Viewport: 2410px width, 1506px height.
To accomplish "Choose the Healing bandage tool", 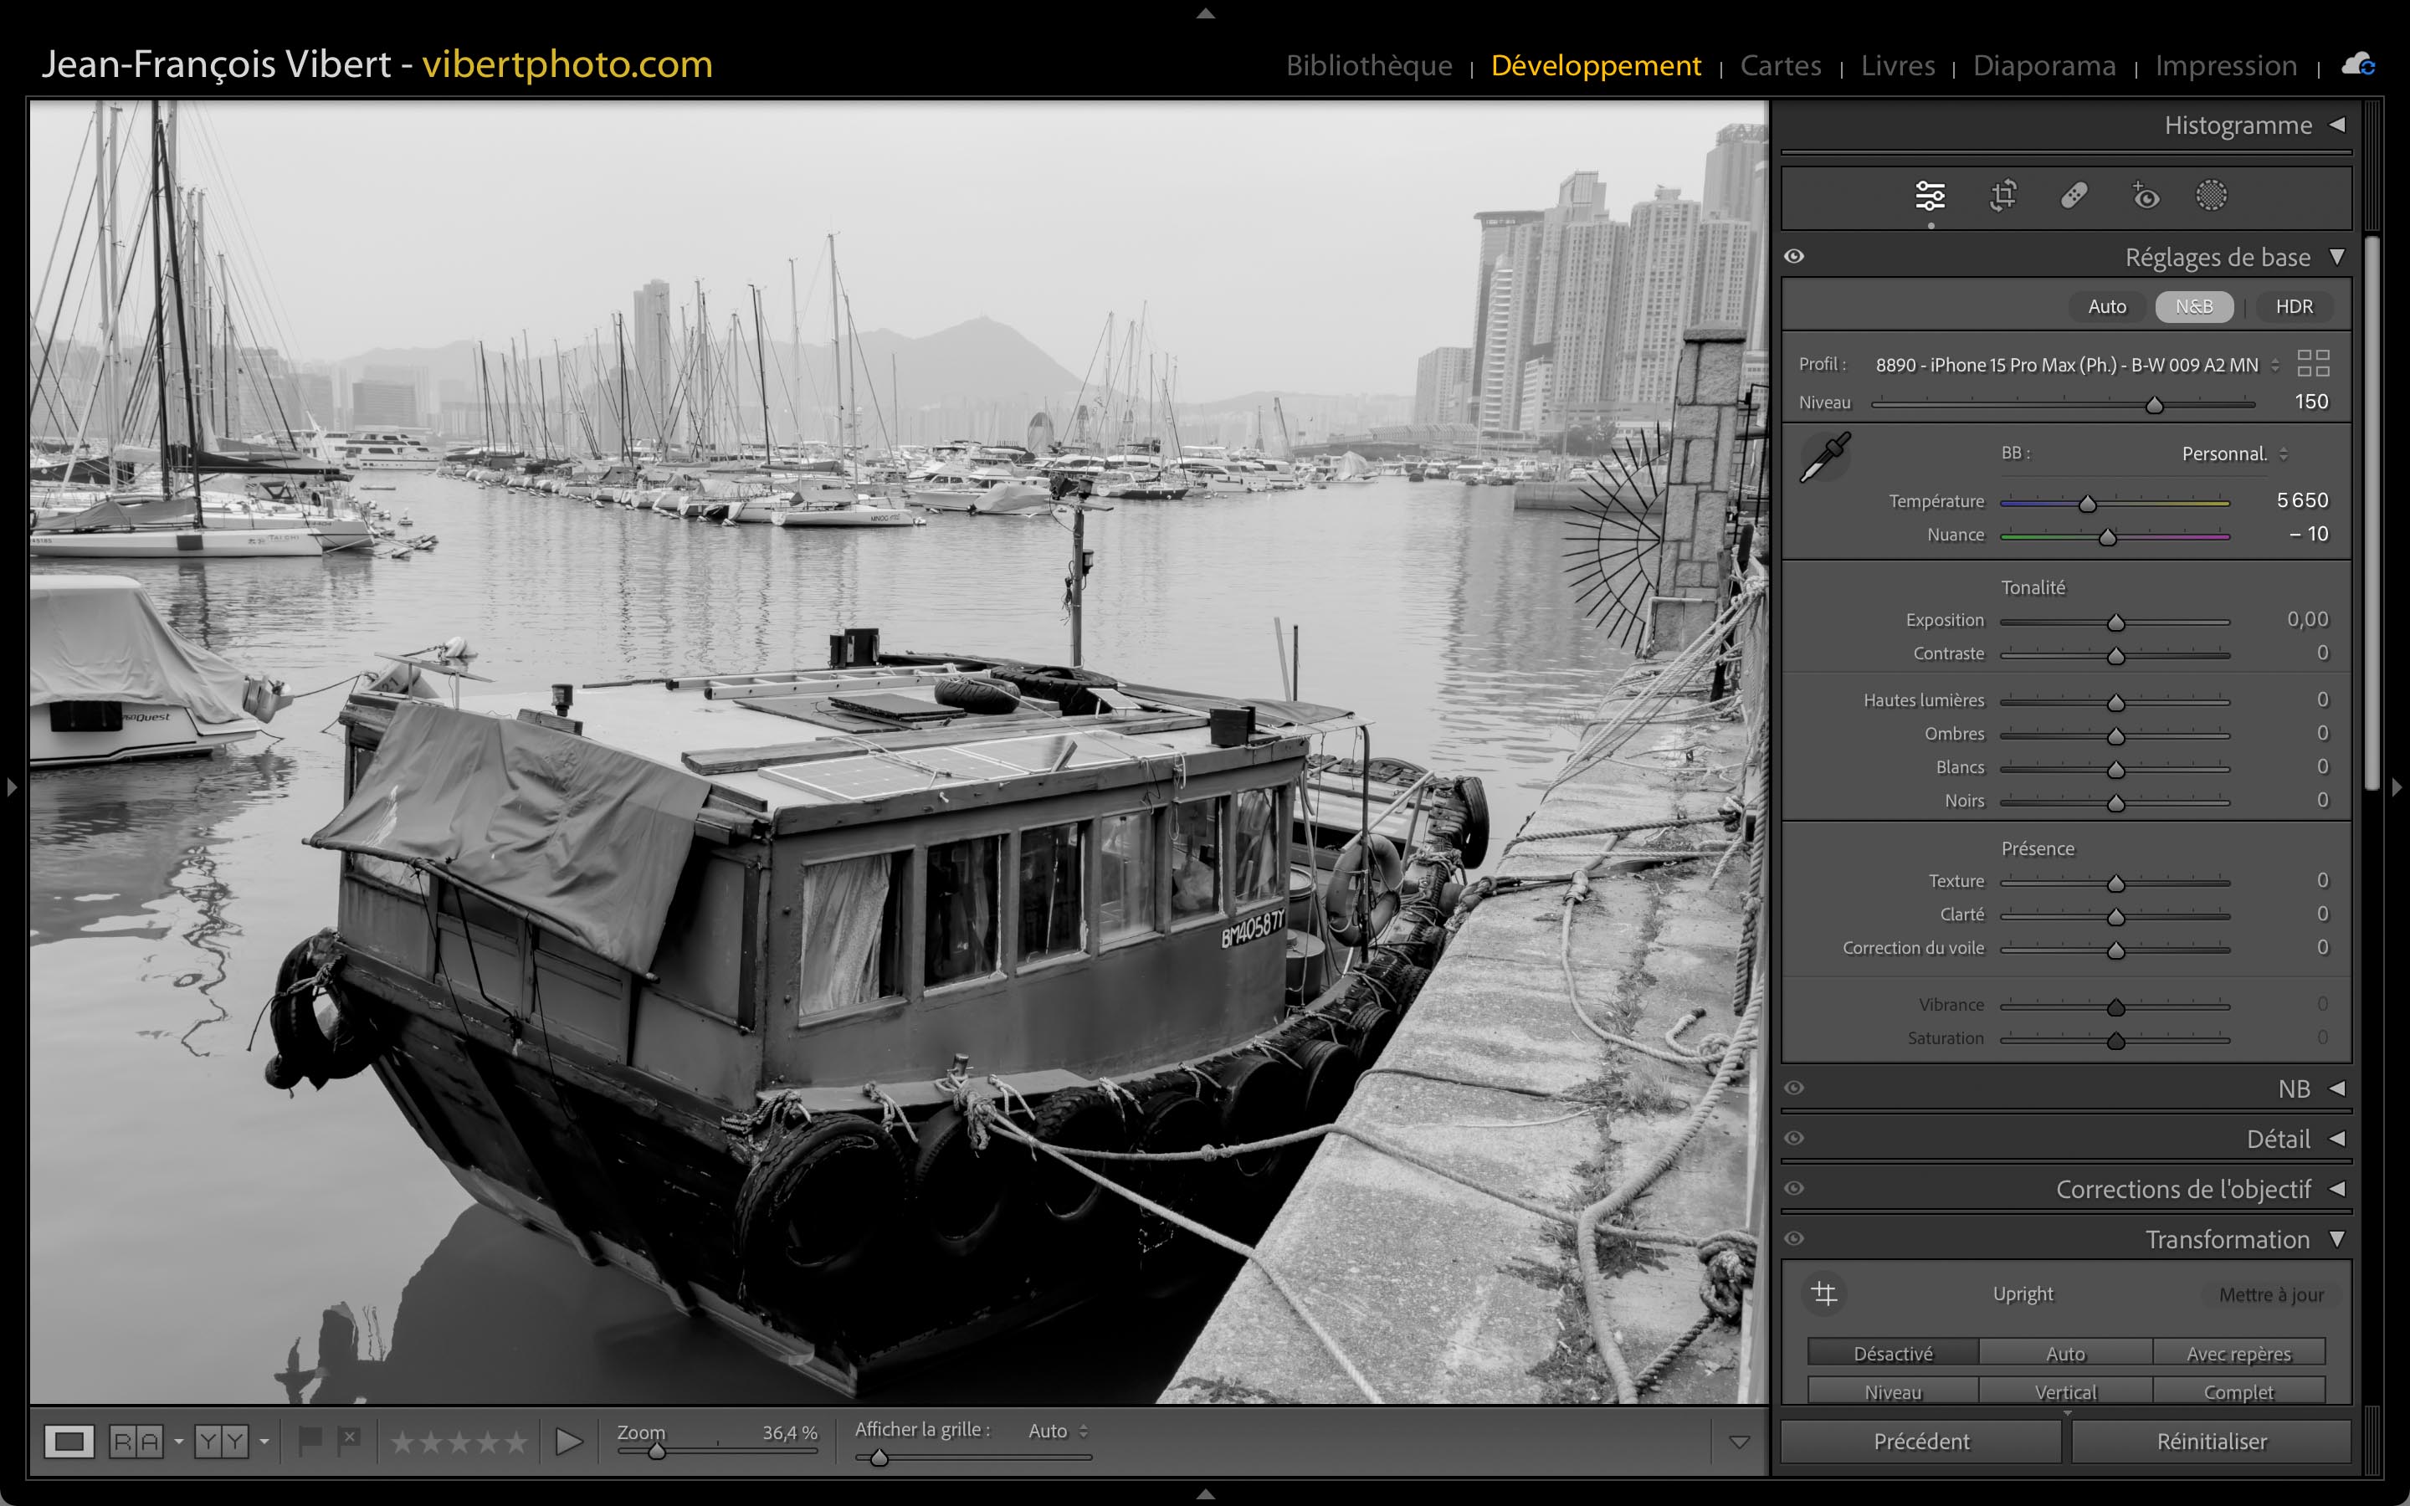I will [2074, 195].
